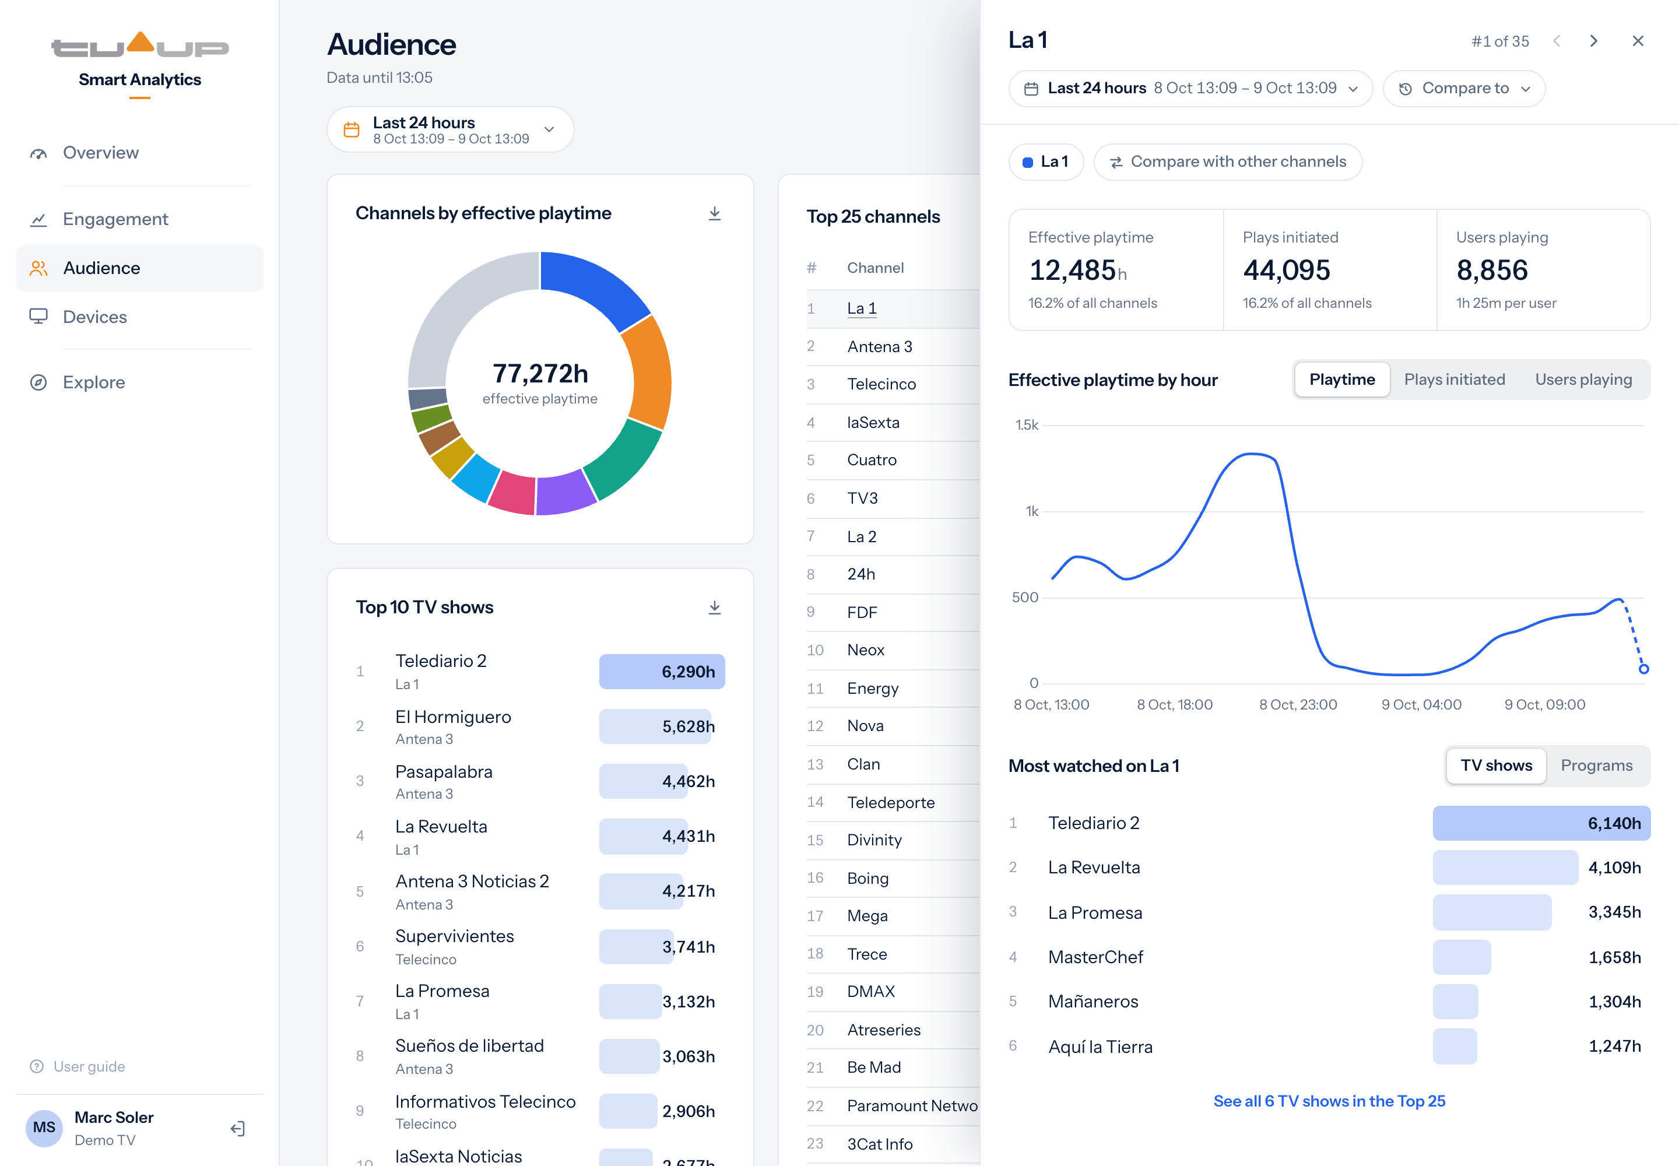
Task: Click the La 1 channel chip
Action: 1045,162
